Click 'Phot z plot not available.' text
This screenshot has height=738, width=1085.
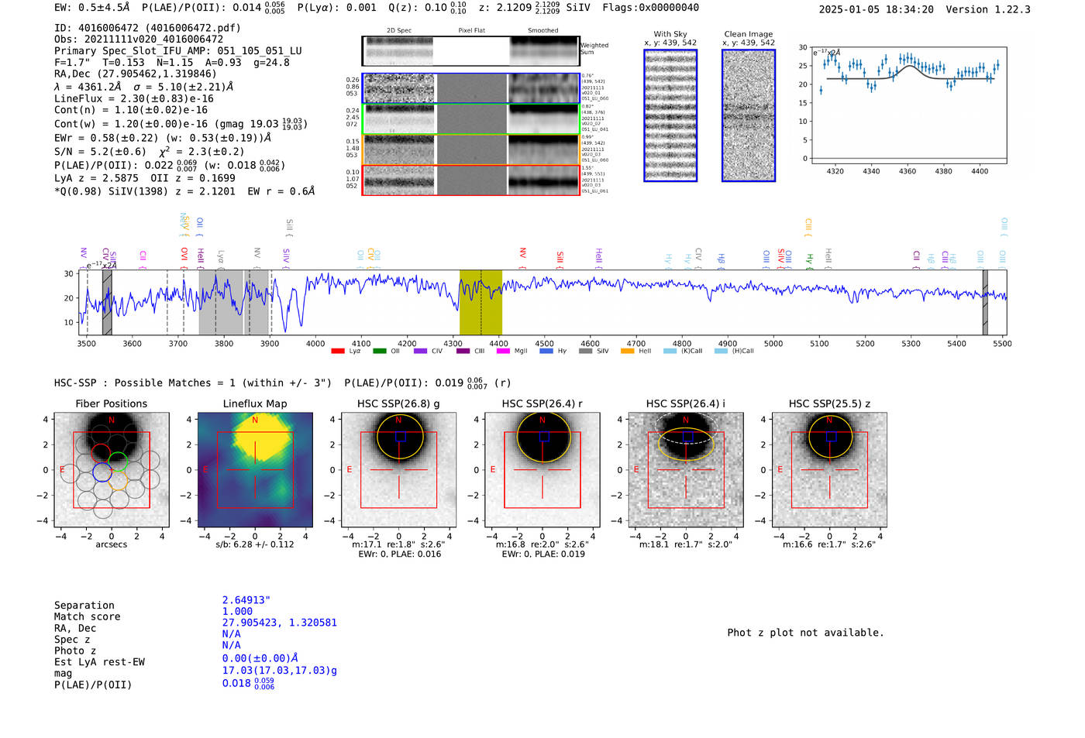click(x=805, y=633)
